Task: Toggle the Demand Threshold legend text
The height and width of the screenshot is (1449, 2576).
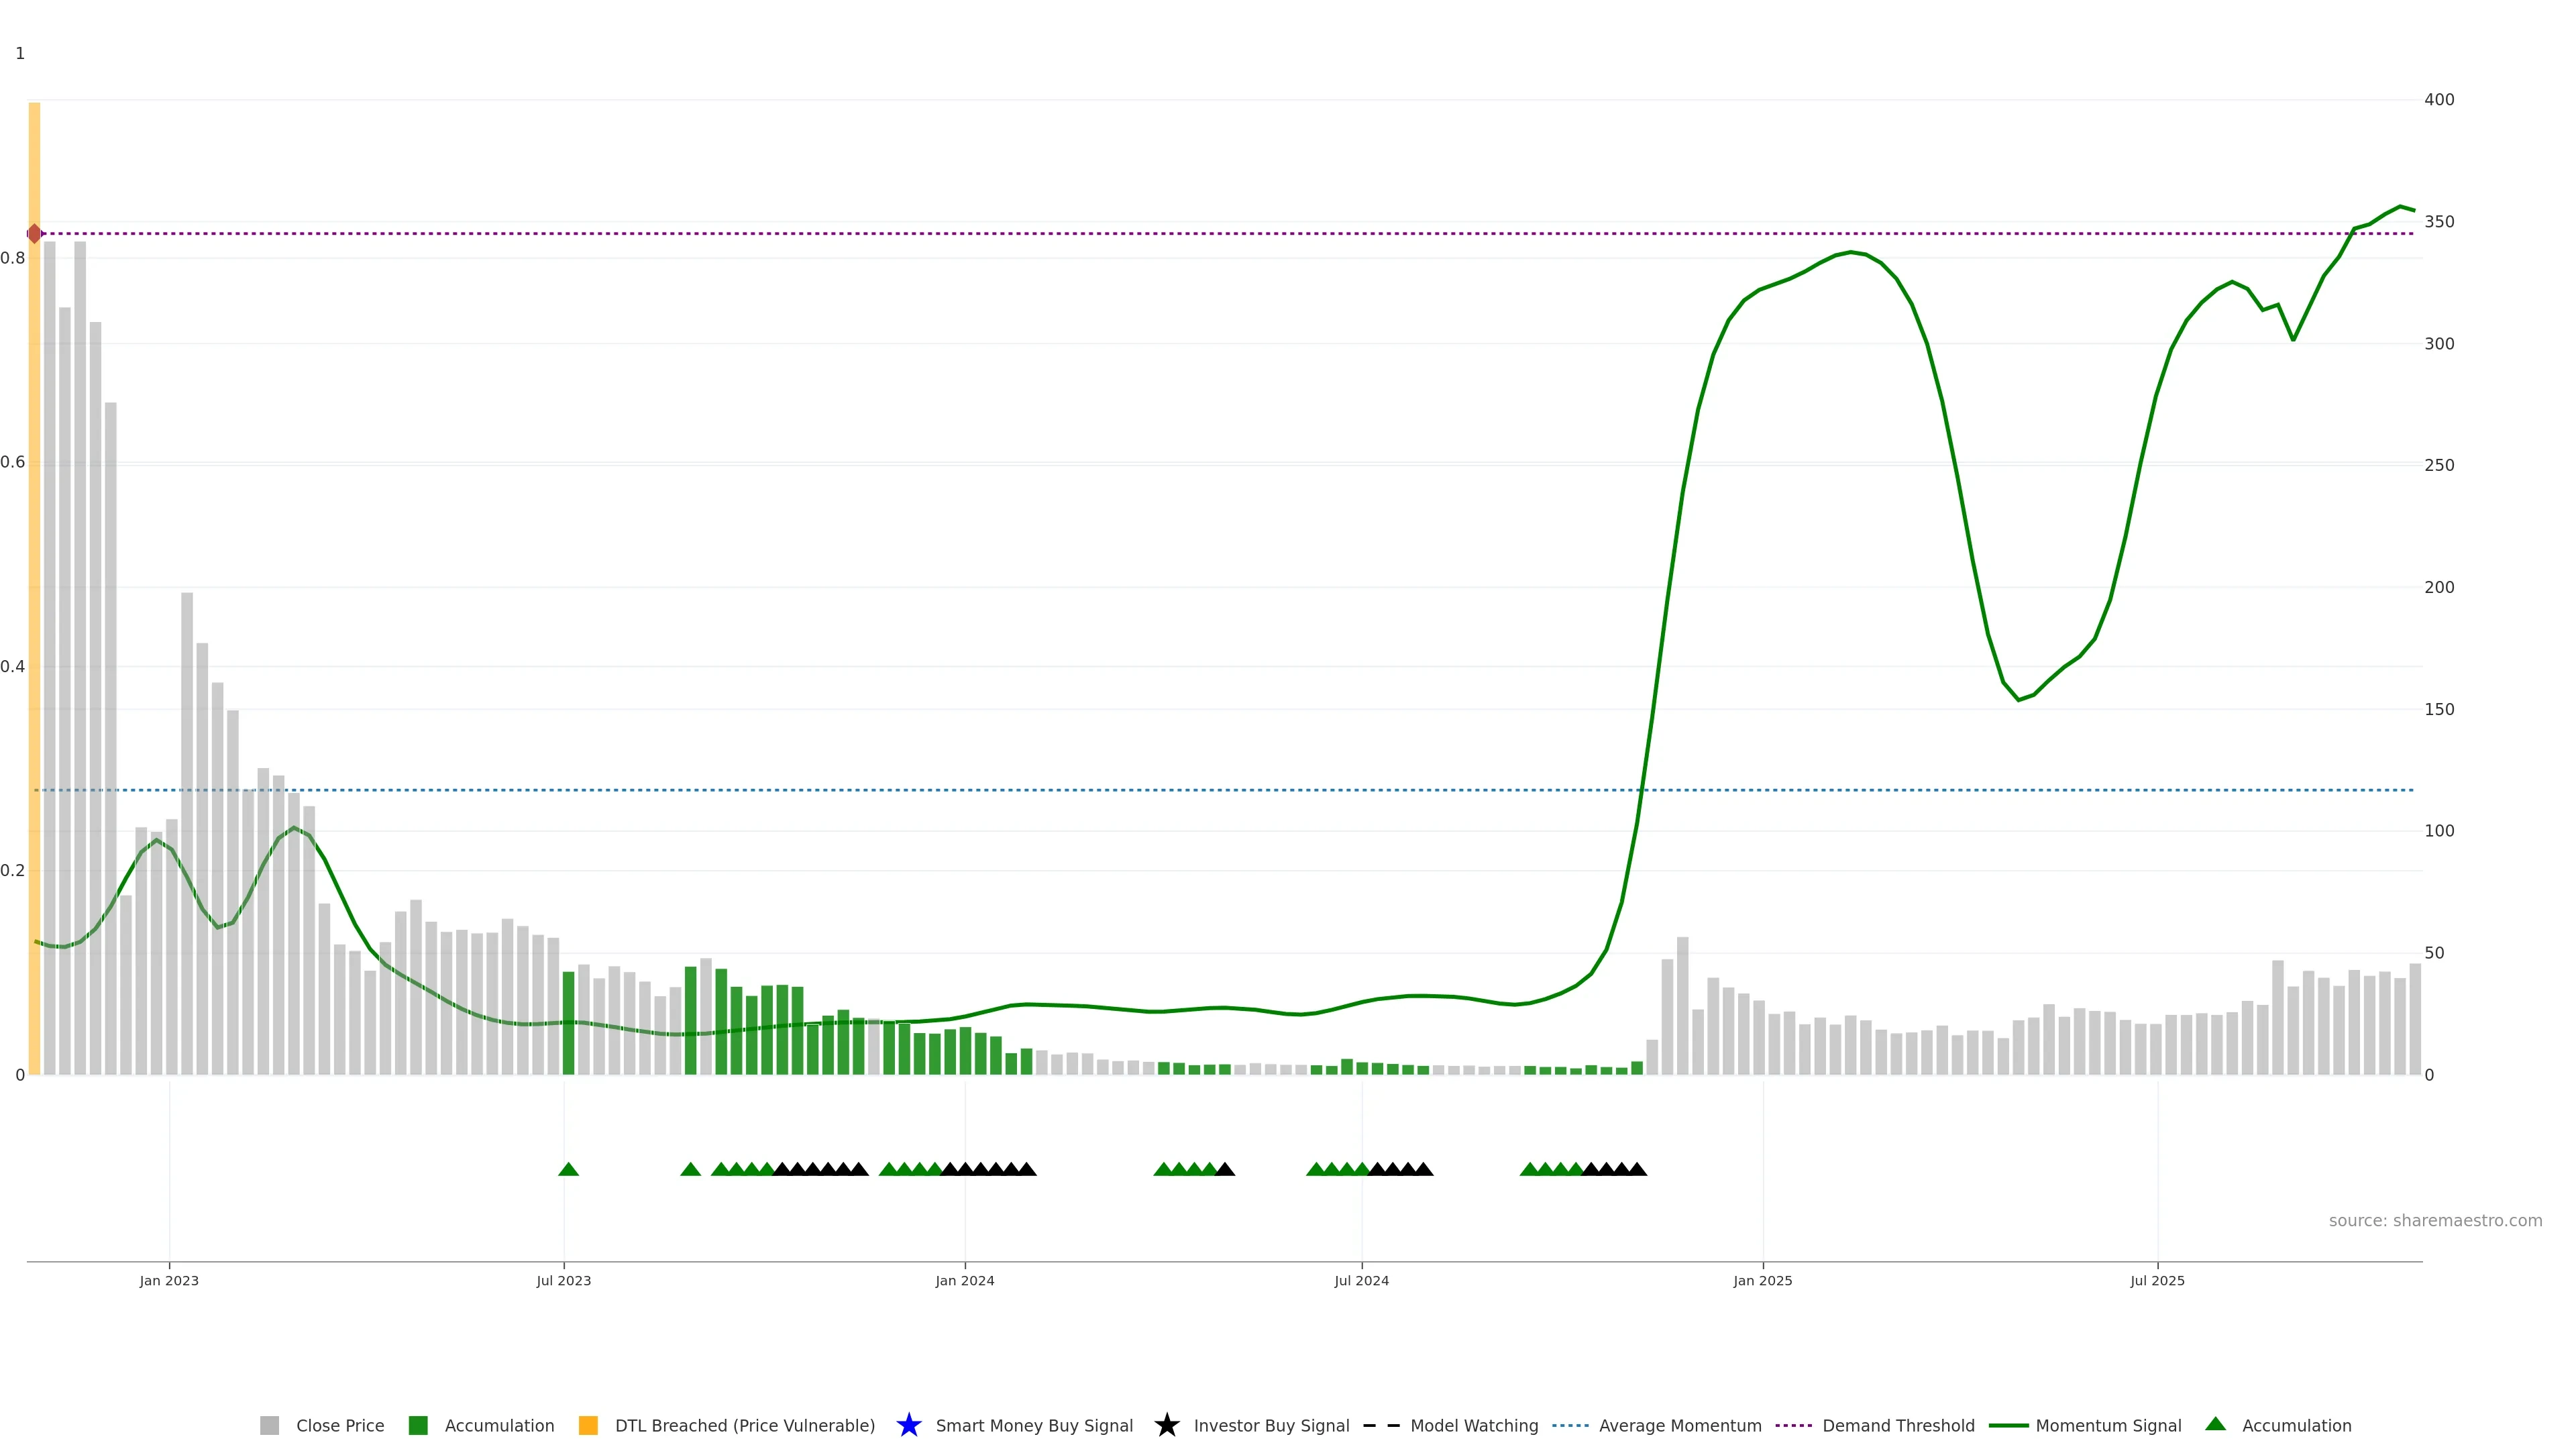Action: pos(1898,1425)
